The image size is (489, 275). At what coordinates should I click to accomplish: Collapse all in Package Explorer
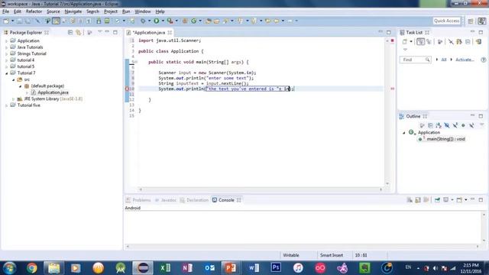point(70,32)
